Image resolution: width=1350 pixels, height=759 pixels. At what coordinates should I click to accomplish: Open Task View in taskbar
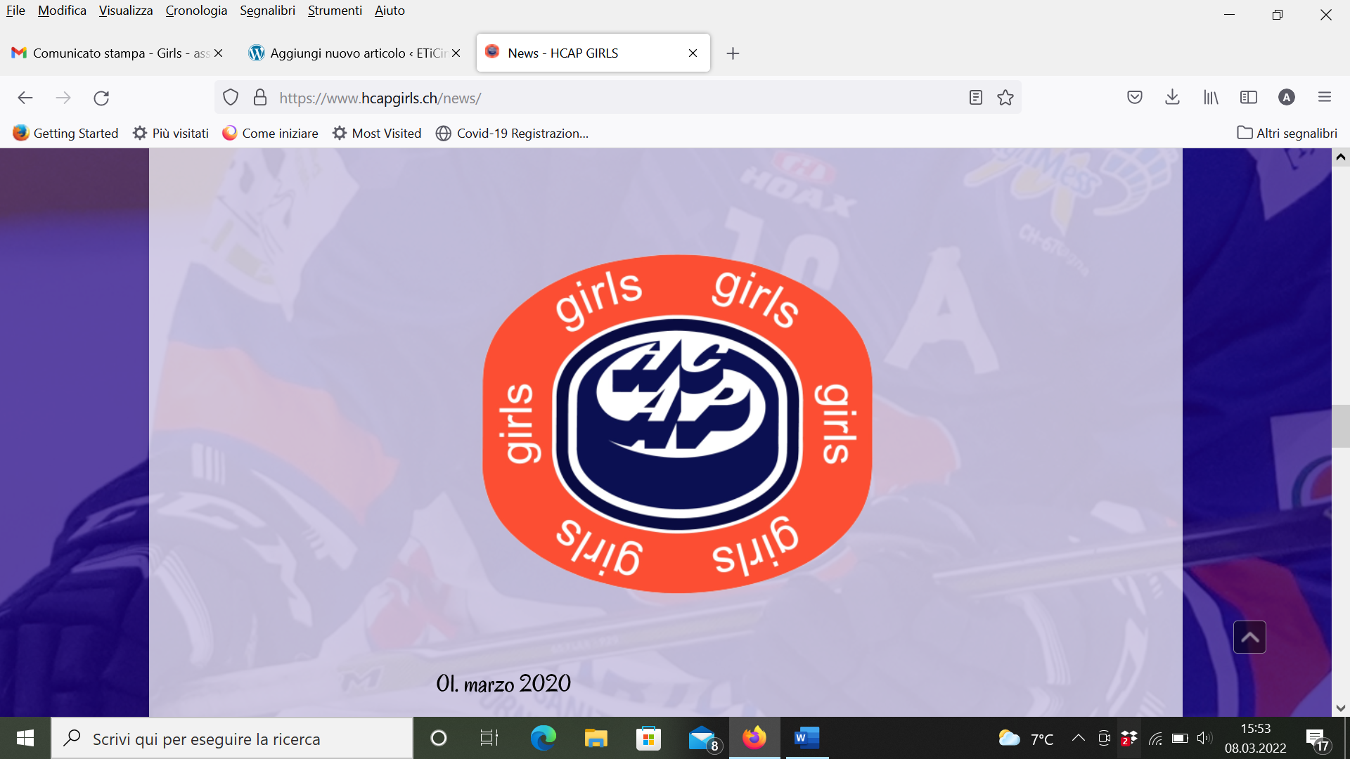[489, 738]
